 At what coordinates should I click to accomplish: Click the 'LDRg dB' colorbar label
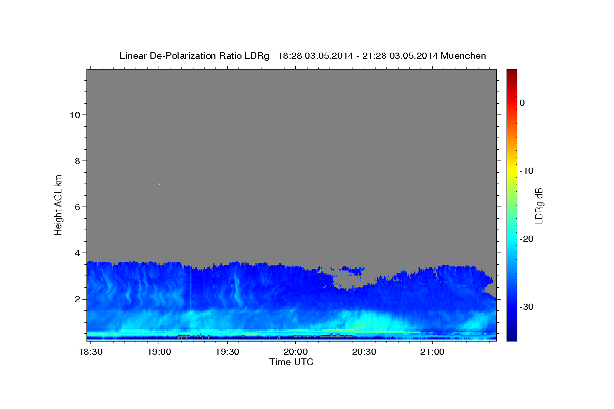tap(538, 205)
